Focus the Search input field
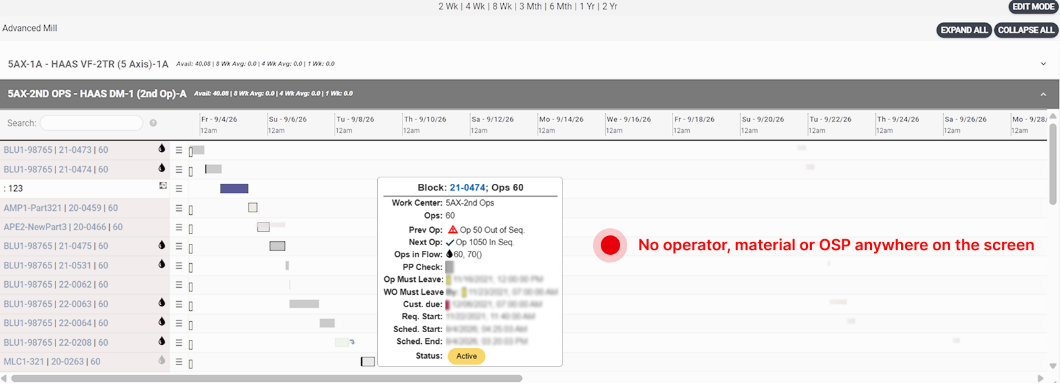Screen dimensions: 1060x387 pyautogui.click(x=91, y=123)
